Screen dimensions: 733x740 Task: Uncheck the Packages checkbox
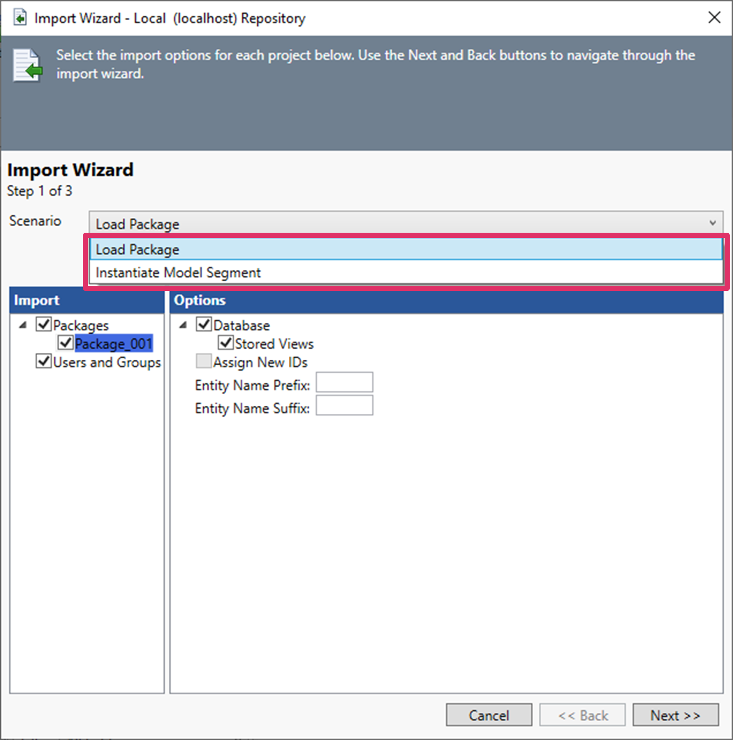(44, 324)
